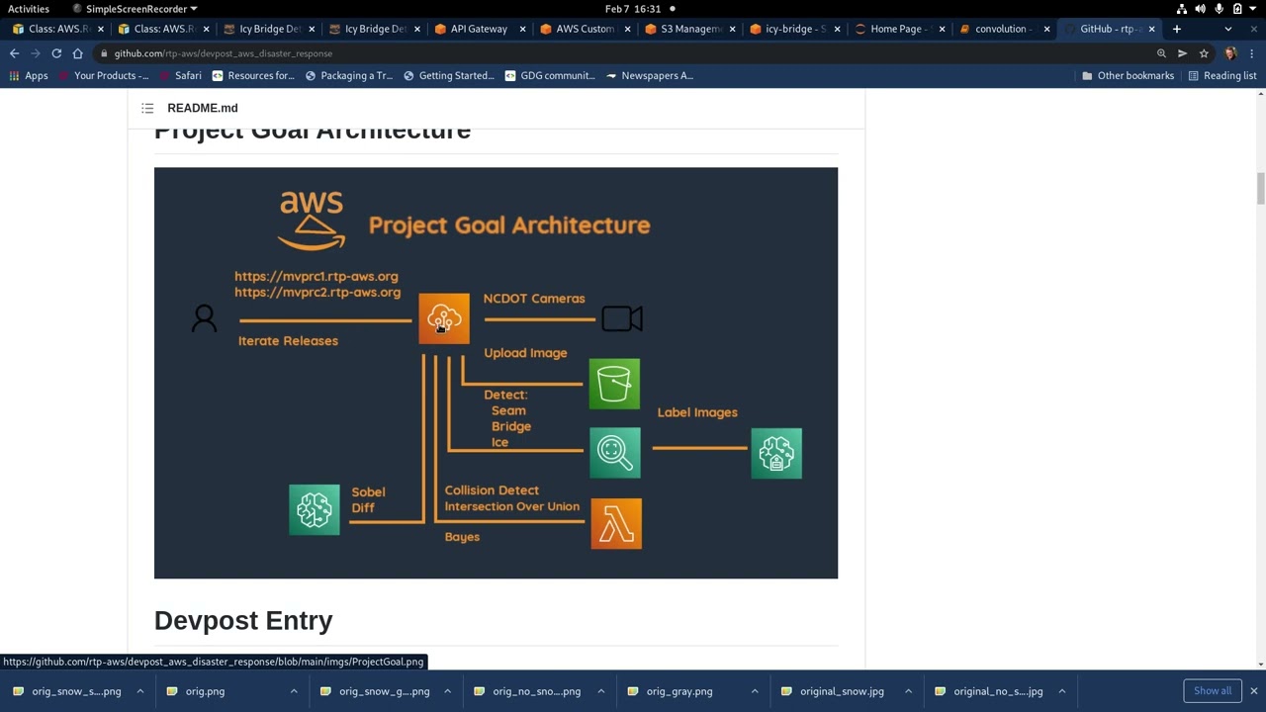Open the system power menu arrow
Image resolution: width=1266 pixels, height=712 pixels.
[x=1252, y=9]
